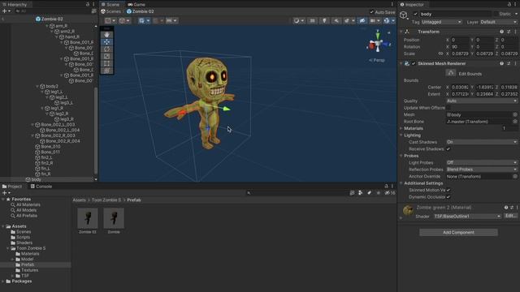520x292 pixels.
Task: Select the Project tab
Action: (12, 187)
